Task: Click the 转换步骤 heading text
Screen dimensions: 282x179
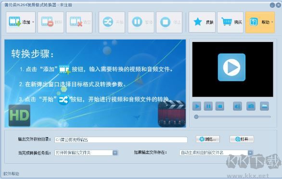Action: point(33,53)
